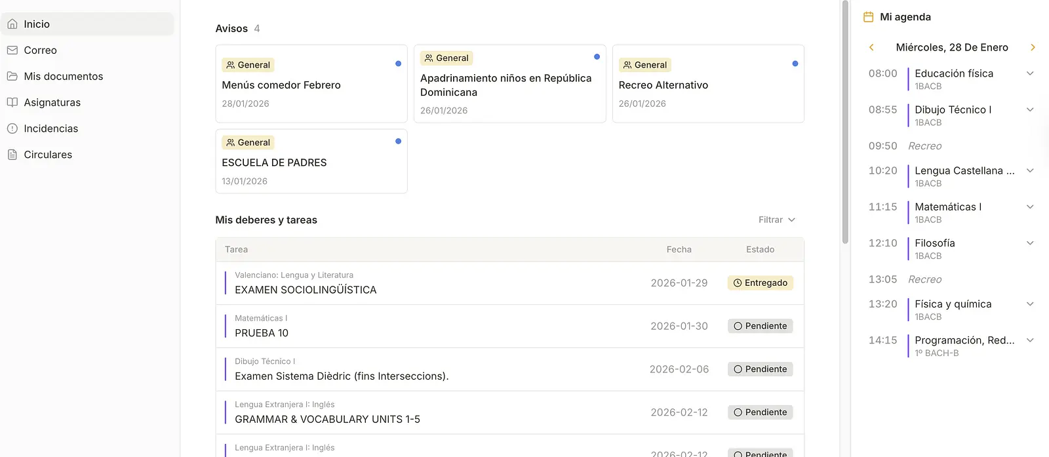Click the Mis documentos folder icon

(12, 76)
